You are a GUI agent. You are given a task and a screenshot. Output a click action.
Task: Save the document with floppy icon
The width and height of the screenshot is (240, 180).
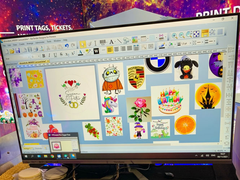18,51
